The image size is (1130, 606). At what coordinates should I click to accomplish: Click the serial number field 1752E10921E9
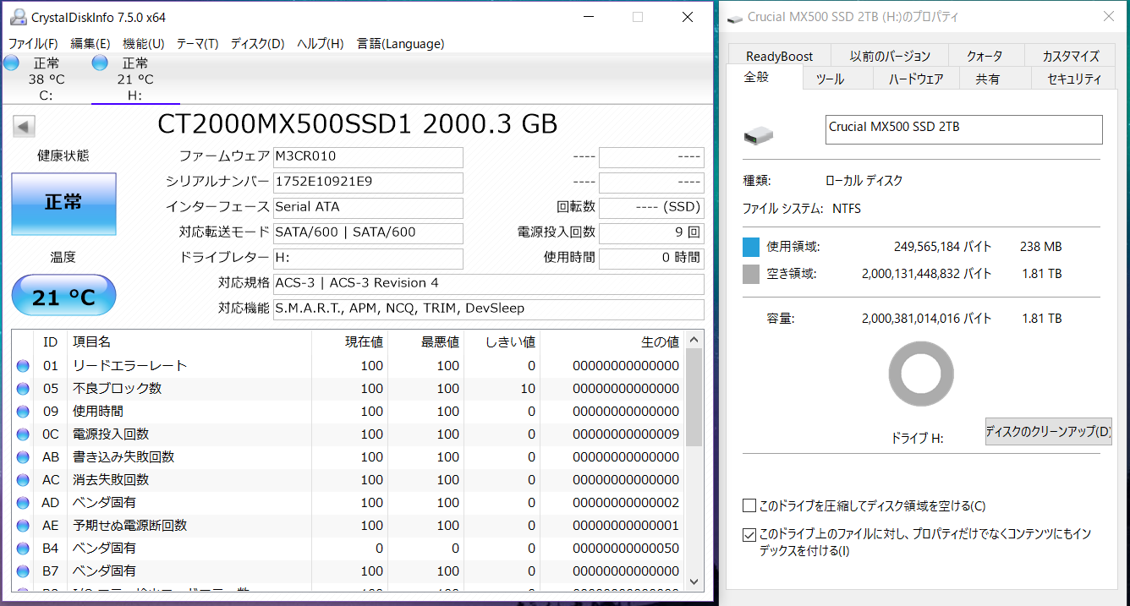point(368,183)
